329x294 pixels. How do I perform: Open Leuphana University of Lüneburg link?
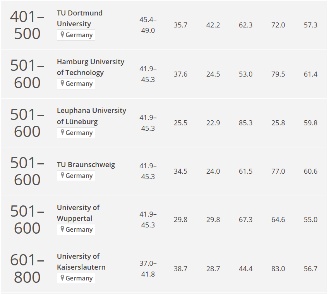tap(91, 116)
